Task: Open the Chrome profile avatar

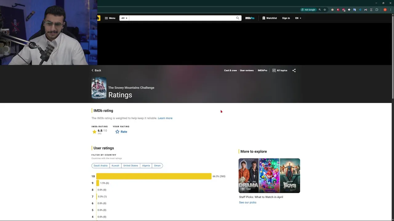Action: (x=385, y=10)
